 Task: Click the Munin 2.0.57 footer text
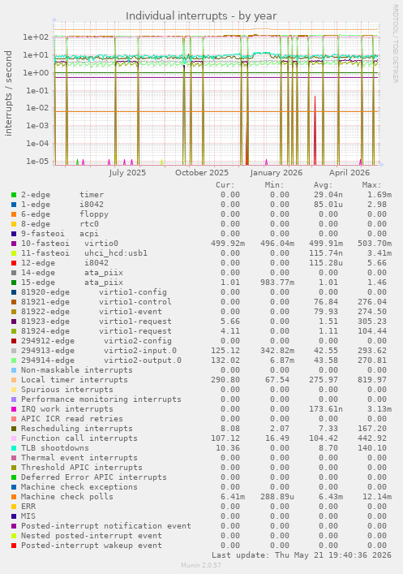pos(201,565)
